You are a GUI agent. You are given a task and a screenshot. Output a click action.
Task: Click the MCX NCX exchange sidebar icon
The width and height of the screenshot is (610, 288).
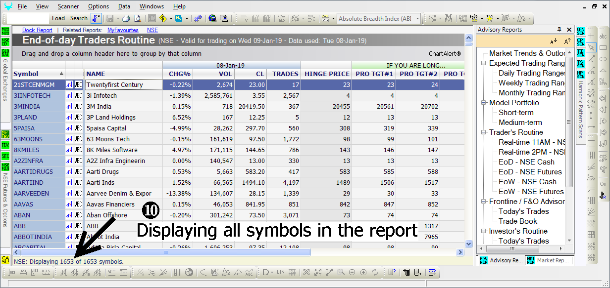(5, 31)
